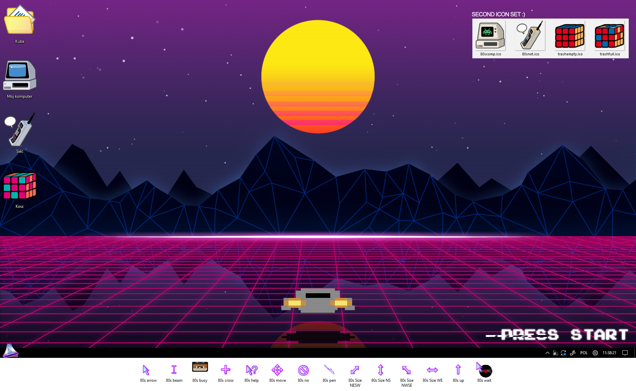Open Mój komputer
This screenshot has width=636, height=391.
[x=20, y=76]
